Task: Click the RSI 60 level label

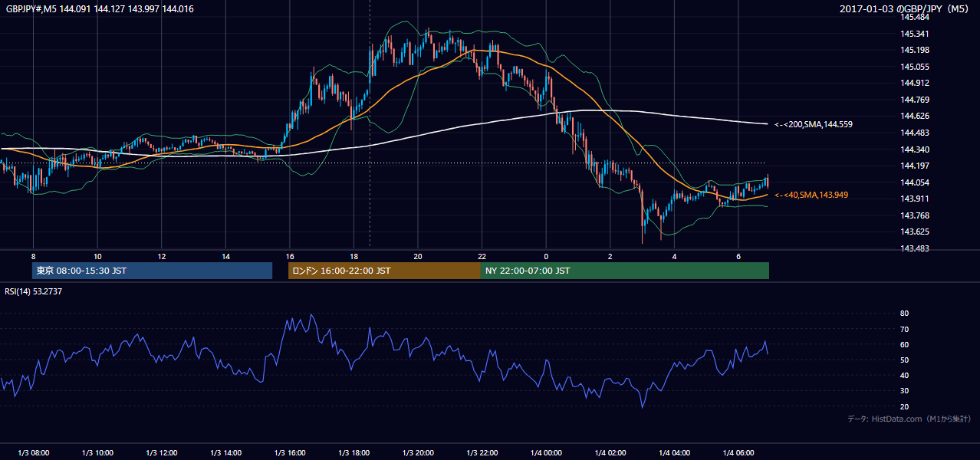Action: (x=904, y=345)
